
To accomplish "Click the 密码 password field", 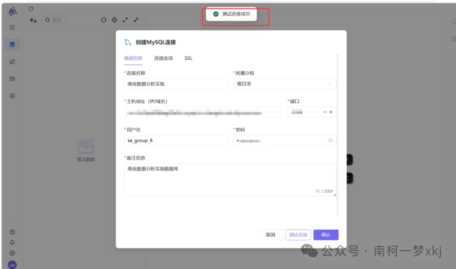I will coord(285,140).
